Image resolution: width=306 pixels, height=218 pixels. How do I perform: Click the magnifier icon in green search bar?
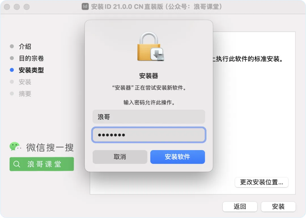(17, 164)
